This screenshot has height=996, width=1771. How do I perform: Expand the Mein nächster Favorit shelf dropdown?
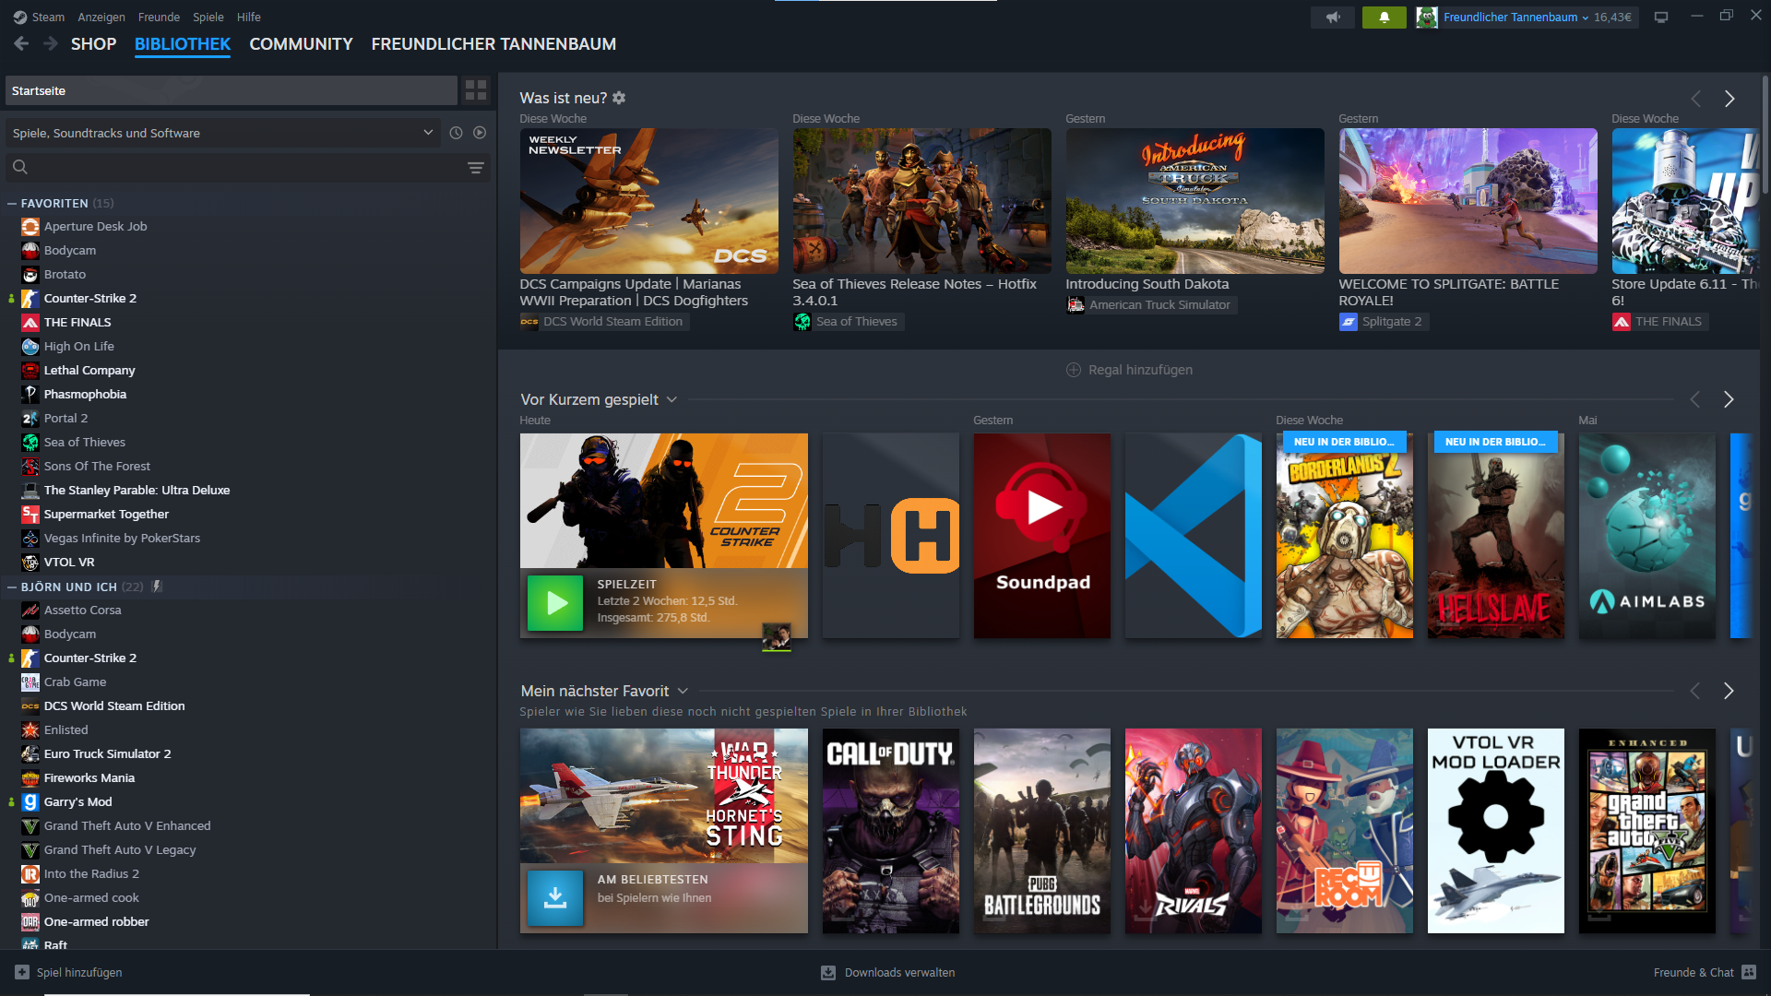click(x=683, y=691)
